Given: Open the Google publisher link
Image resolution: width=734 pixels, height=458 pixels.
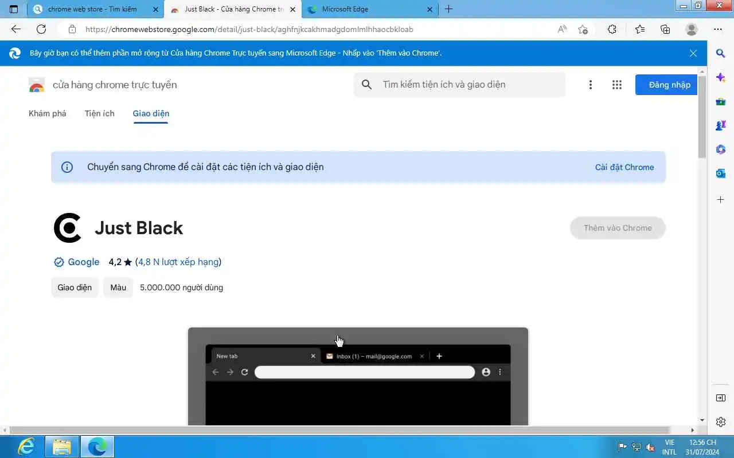Looking at the screenshot, I should pos(83,262).
